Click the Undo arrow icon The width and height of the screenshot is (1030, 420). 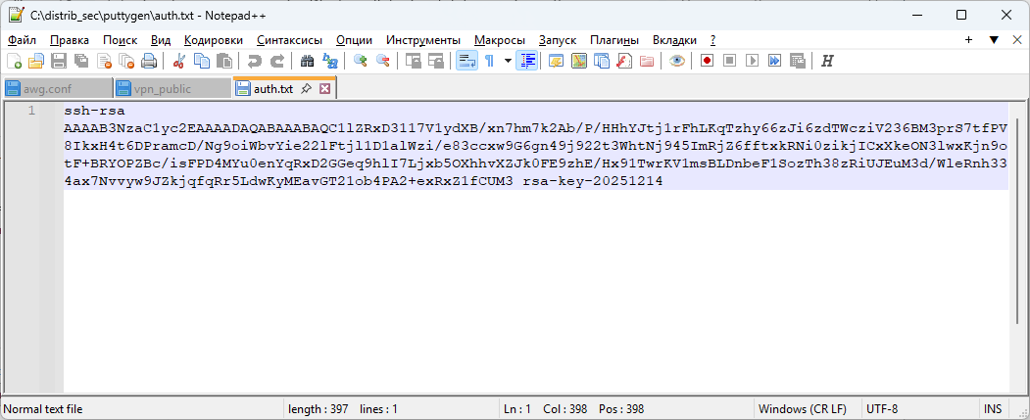(254, 61)
